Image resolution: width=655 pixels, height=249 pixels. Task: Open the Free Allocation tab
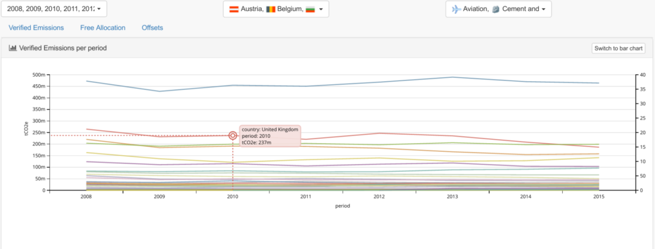(x=103, y=28)
